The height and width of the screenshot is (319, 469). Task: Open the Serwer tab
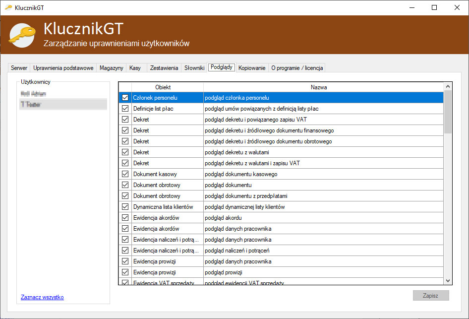(x=19, y=68)
